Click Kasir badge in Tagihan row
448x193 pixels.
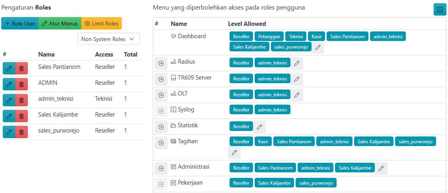point(263,142)
